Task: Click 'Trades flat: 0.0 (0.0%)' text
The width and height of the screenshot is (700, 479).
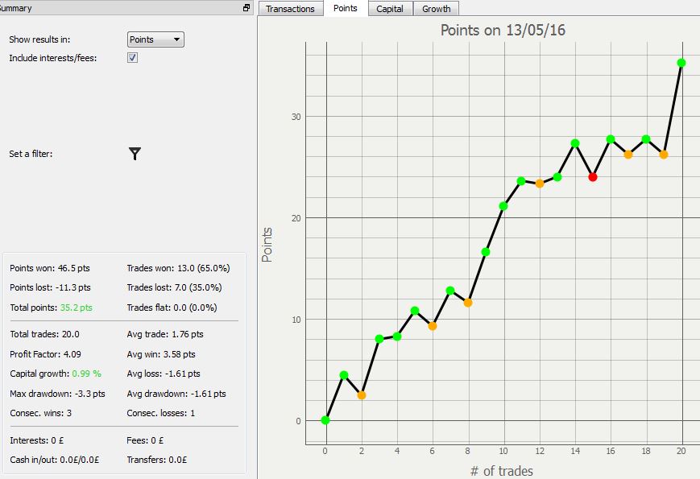Action: [x=172, y=308]
